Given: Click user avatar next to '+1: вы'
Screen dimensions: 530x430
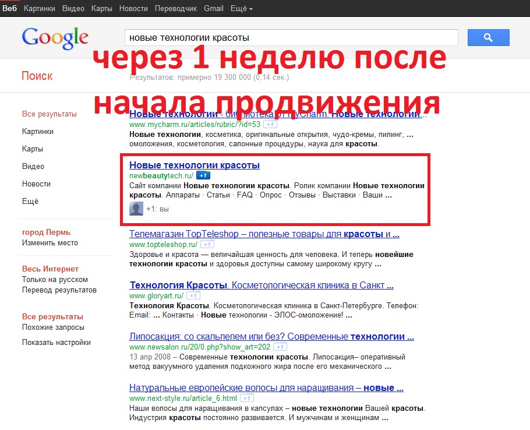Looking at the screenshot, I should (136, 209).
